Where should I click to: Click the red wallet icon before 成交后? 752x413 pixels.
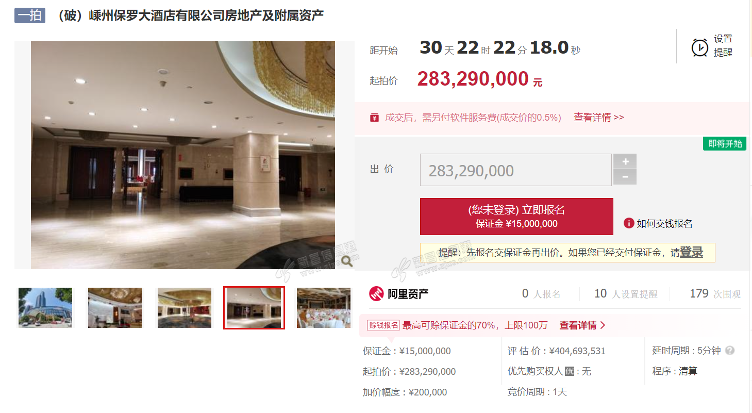pos(375,118)
